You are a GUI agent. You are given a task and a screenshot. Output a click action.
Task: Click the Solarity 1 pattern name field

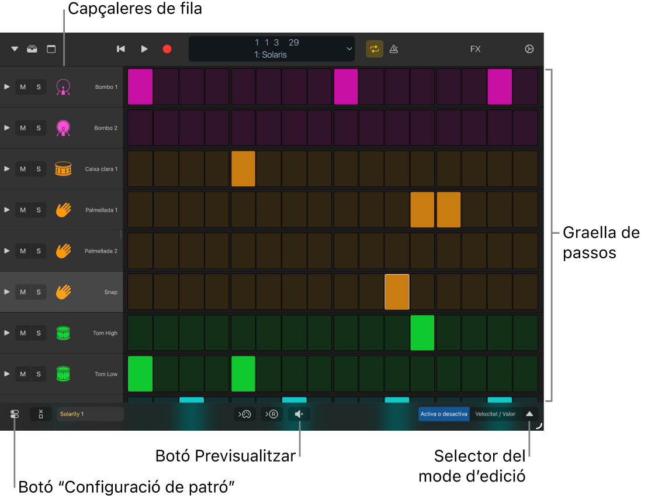(x=90, y=414)
